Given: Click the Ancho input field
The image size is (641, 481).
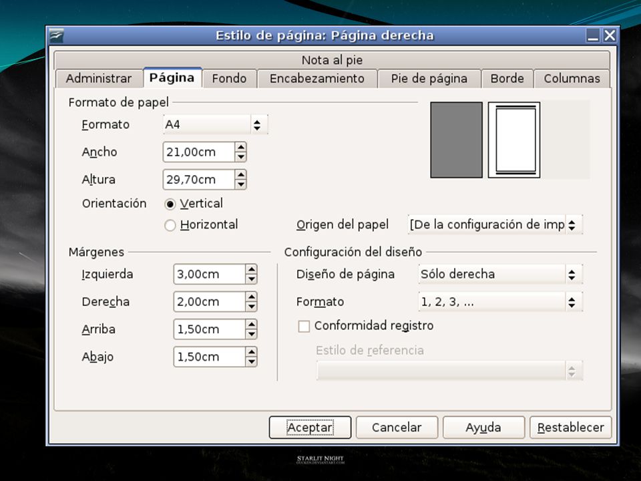Looking at the screenshot, I should pos(199,152).
